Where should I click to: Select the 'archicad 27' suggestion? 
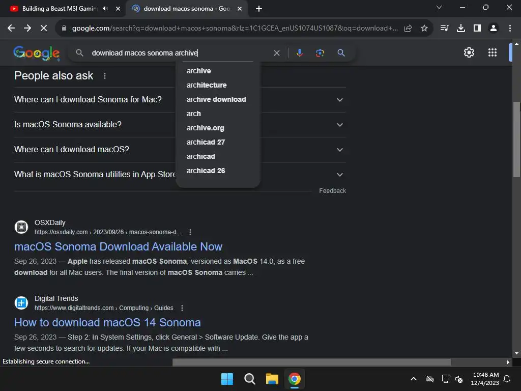pyautogui.click(x=218, y=143)
